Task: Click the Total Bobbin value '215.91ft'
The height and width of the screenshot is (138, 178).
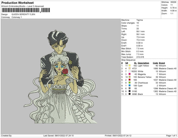Action: [x=140, y=57]
